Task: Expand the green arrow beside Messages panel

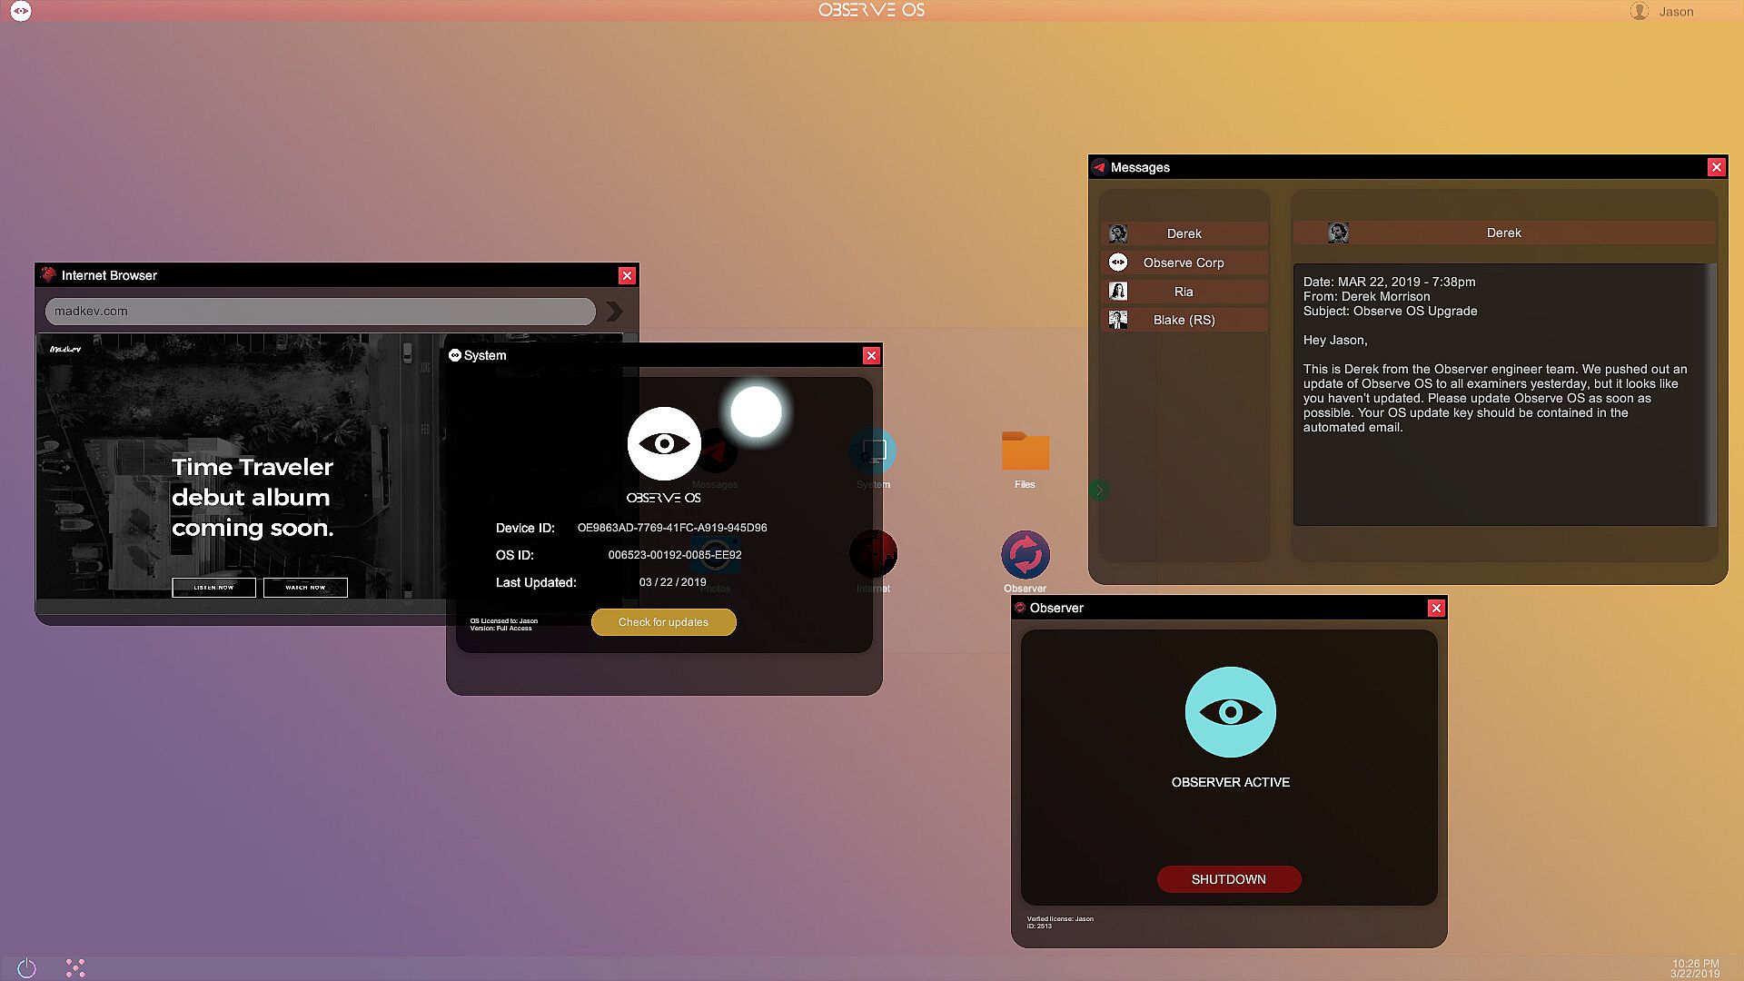Action: [x=1099, y=490]
